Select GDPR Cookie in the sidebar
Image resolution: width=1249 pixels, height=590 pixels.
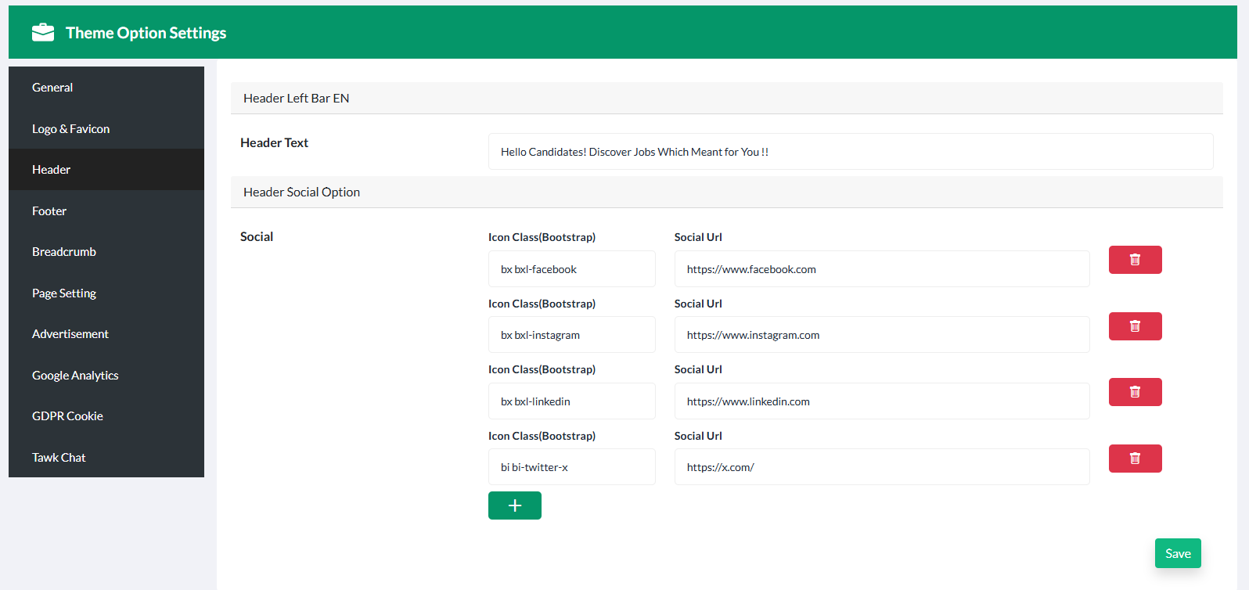(x=67, y=416)
